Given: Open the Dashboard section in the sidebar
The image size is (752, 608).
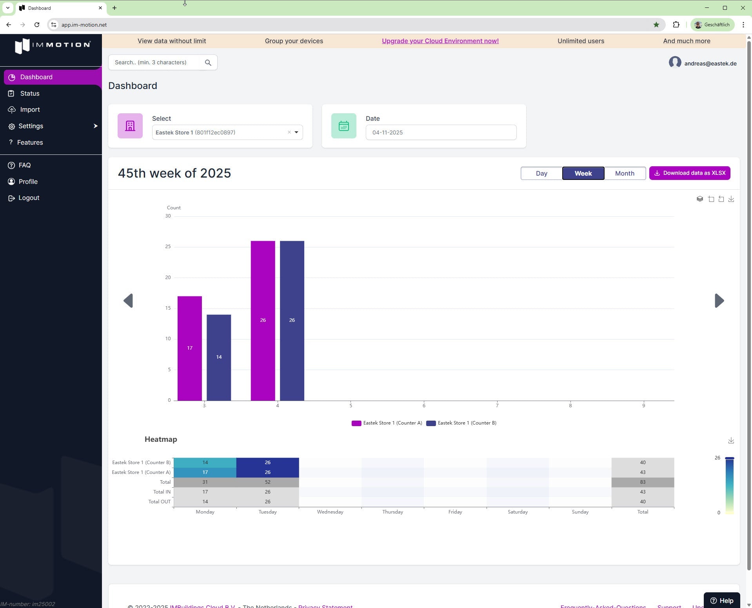Looking at the screenshot, I should pyautogui.click(x=36, y=77).
